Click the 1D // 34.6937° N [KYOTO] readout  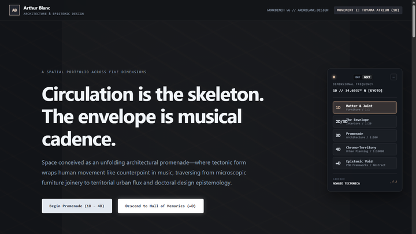[358, 91]
